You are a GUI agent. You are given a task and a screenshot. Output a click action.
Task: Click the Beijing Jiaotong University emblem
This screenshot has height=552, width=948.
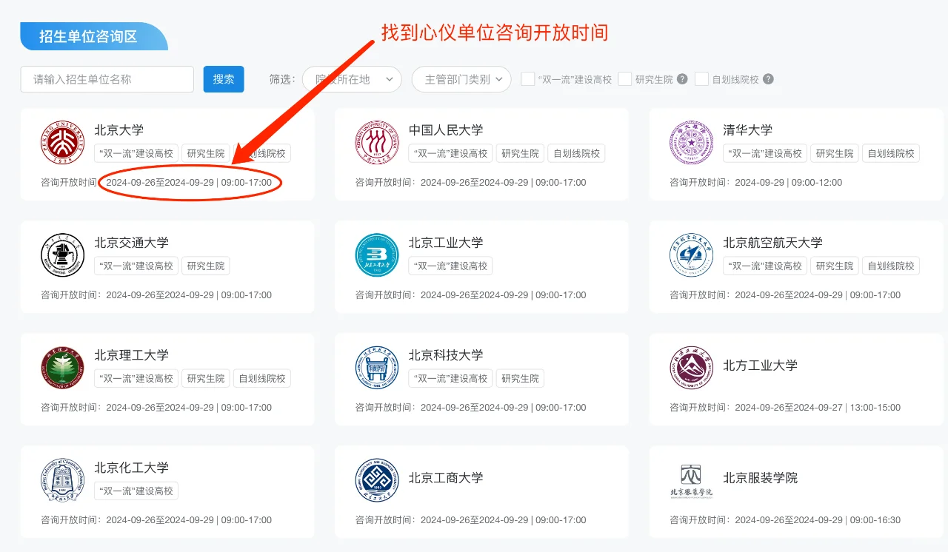point(62,255)
